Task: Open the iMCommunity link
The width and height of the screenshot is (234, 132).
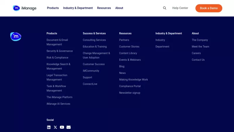Action: tap(91, 71)
